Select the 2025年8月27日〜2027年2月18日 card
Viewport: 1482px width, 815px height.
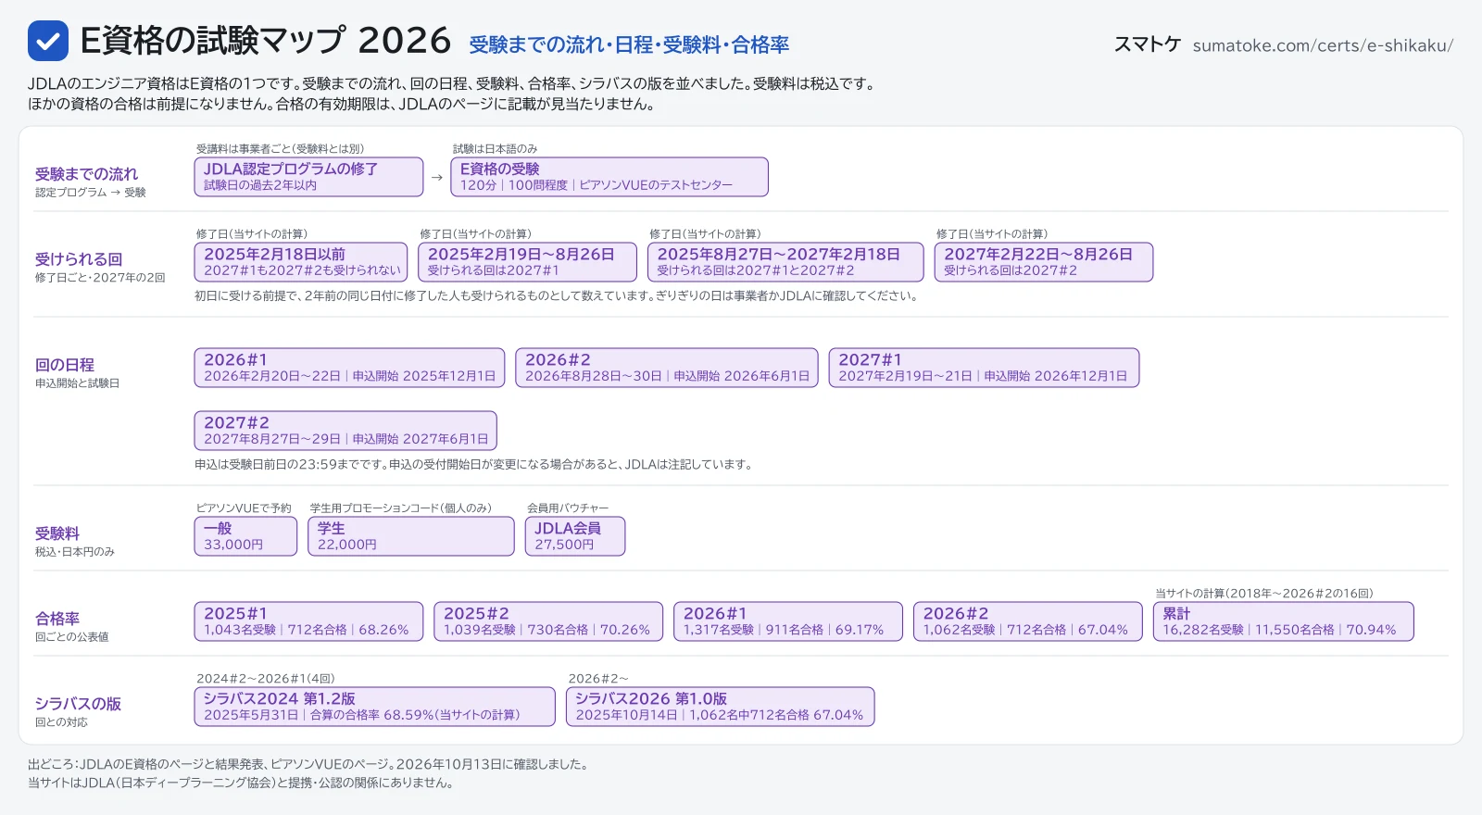pos(785,262)
